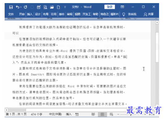This screenshot has width=164, height=120.
Task: Click the line starting 在新的阅读视图中阅读
Action: click(x=73, y=104)
